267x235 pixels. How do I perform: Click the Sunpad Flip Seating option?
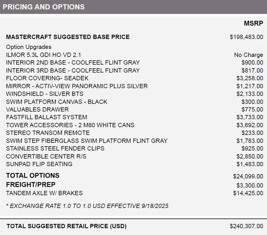click(x=39, y=164)
